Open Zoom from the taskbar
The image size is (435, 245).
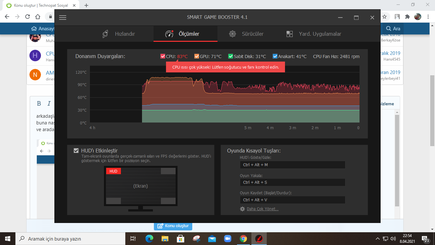coord(227,239)
